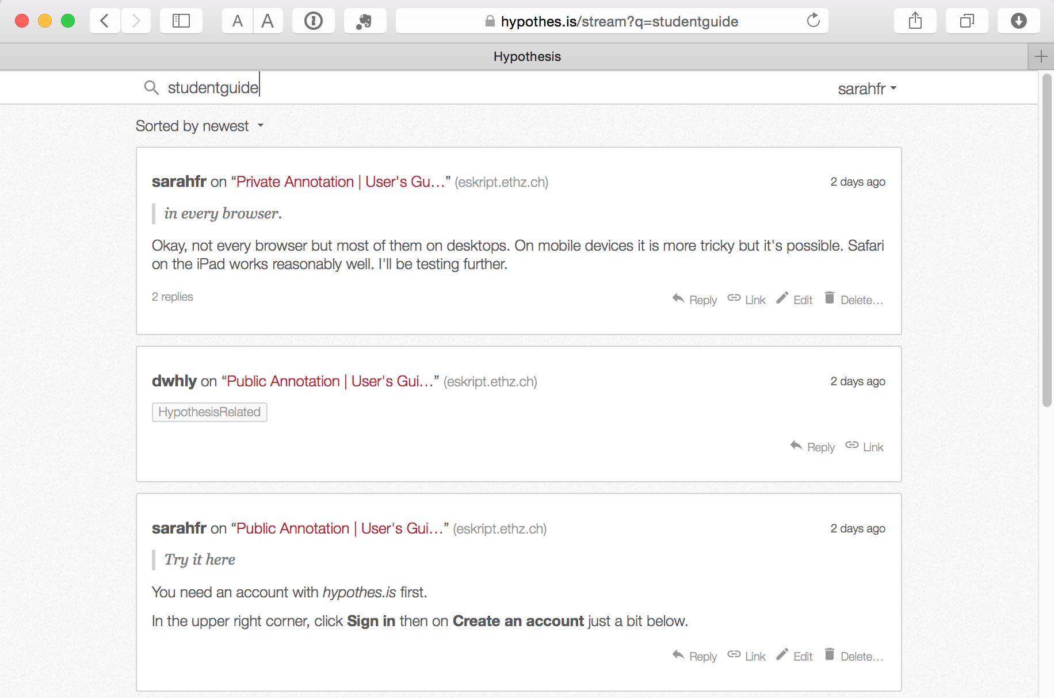This screenshot has height=698, width=1054.
Task: Delete the Private Annotation note
Action: pyautogui.click(x=853, y=300)
